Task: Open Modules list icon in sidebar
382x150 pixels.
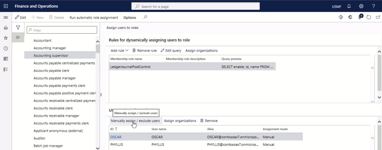Action: 5,69
